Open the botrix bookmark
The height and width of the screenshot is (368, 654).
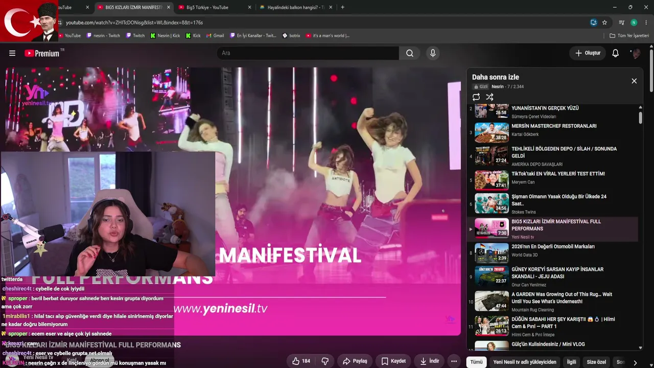(291, 36)
